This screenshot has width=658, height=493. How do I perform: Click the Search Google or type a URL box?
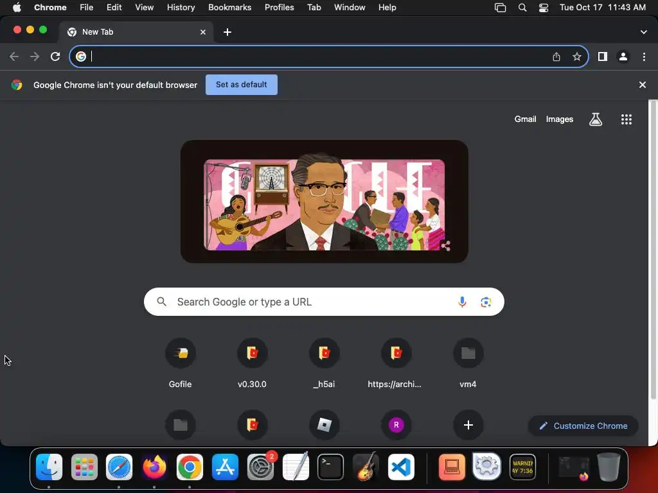324,302
